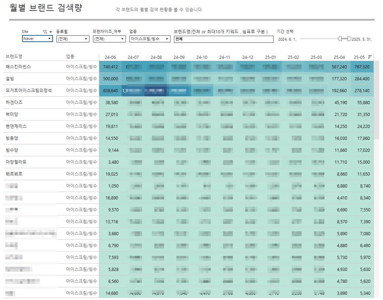Click the 192,660 cell in 25-04

tap(339, 90)
